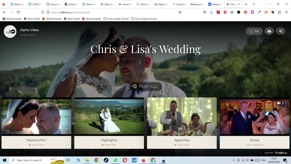Viewport: 291px width, 164px height.
Task: Expand the LEARN MORE menu under Alpha Video
Action: coord(28,35)
